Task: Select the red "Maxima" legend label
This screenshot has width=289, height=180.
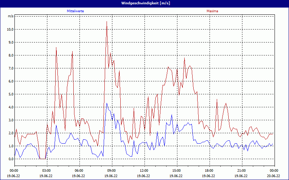Action: [212, 11]
